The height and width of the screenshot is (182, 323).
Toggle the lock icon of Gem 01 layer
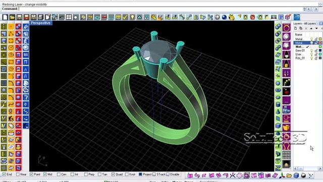316,51
